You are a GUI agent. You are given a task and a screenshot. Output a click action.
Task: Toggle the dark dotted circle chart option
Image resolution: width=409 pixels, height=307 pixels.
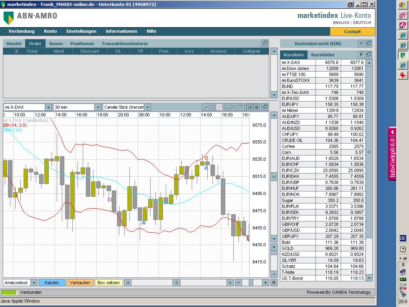click(x=256, y=107)
